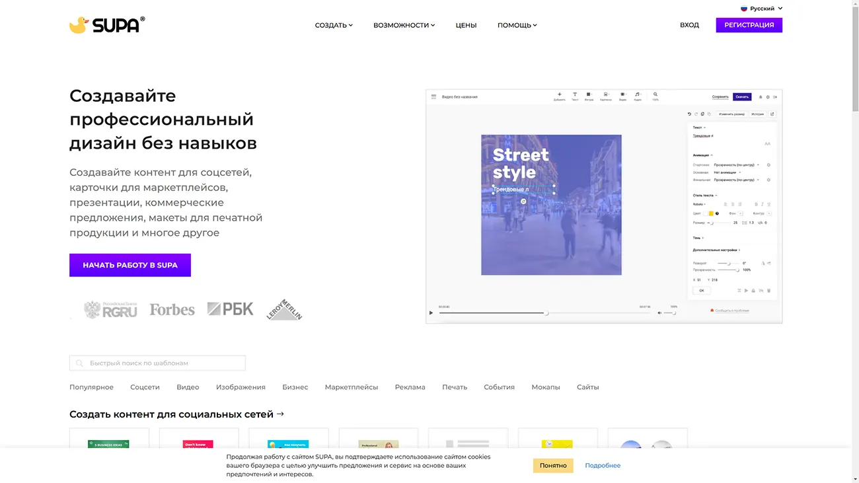Click the zoom magnifier icon showing 100%
Screen dimensions: 859x483
[655, 96]
